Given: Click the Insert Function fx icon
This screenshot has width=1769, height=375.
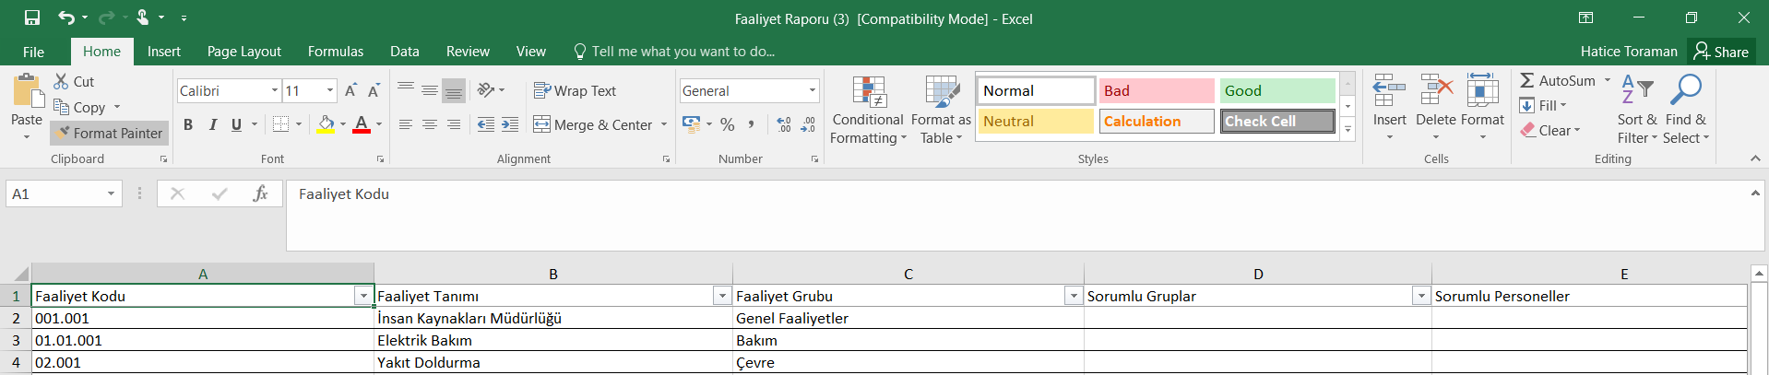Looking at the screenshot, I should [260, 193].
